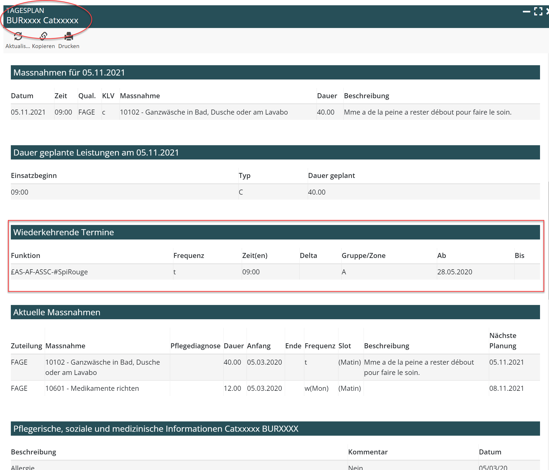Click the 09:00 Einsatzbeginn row
This screenshot has width=549, height=470.
pyautogui.click(x=20, y=192)
